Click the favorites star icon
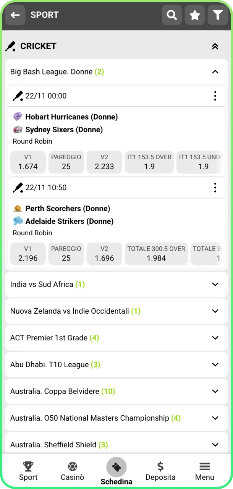Screen dimensions: 233x489 (x=195, y=15)
